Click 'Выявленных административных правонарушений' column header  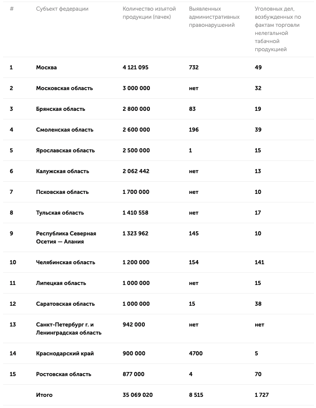(214, 17)
